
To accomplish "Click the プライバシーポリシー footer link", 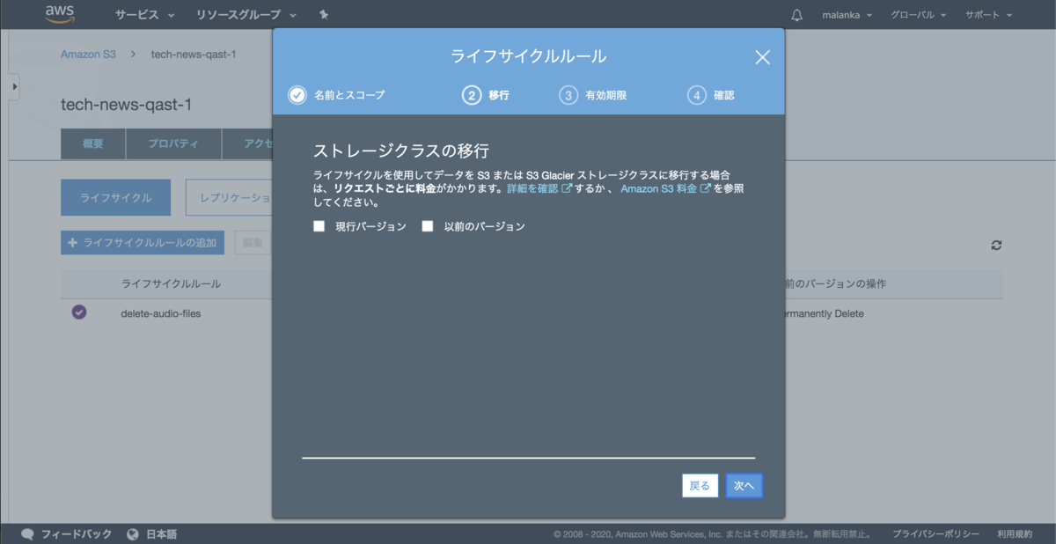I will click(x=935, y=533).
